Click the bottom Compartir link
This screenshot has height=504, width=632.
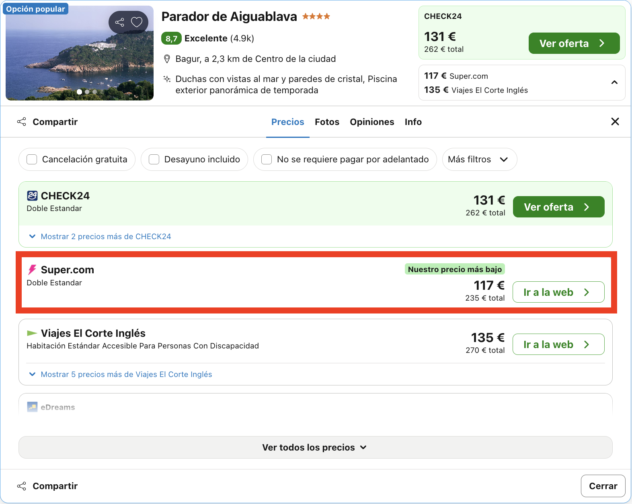click(55, 486)
